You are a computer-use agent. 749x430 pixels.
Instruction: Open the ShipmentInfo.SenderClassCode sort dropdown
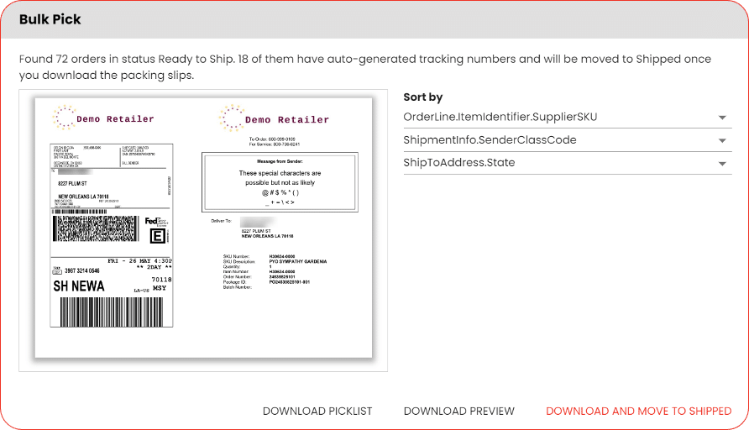[x=567, y=140]
